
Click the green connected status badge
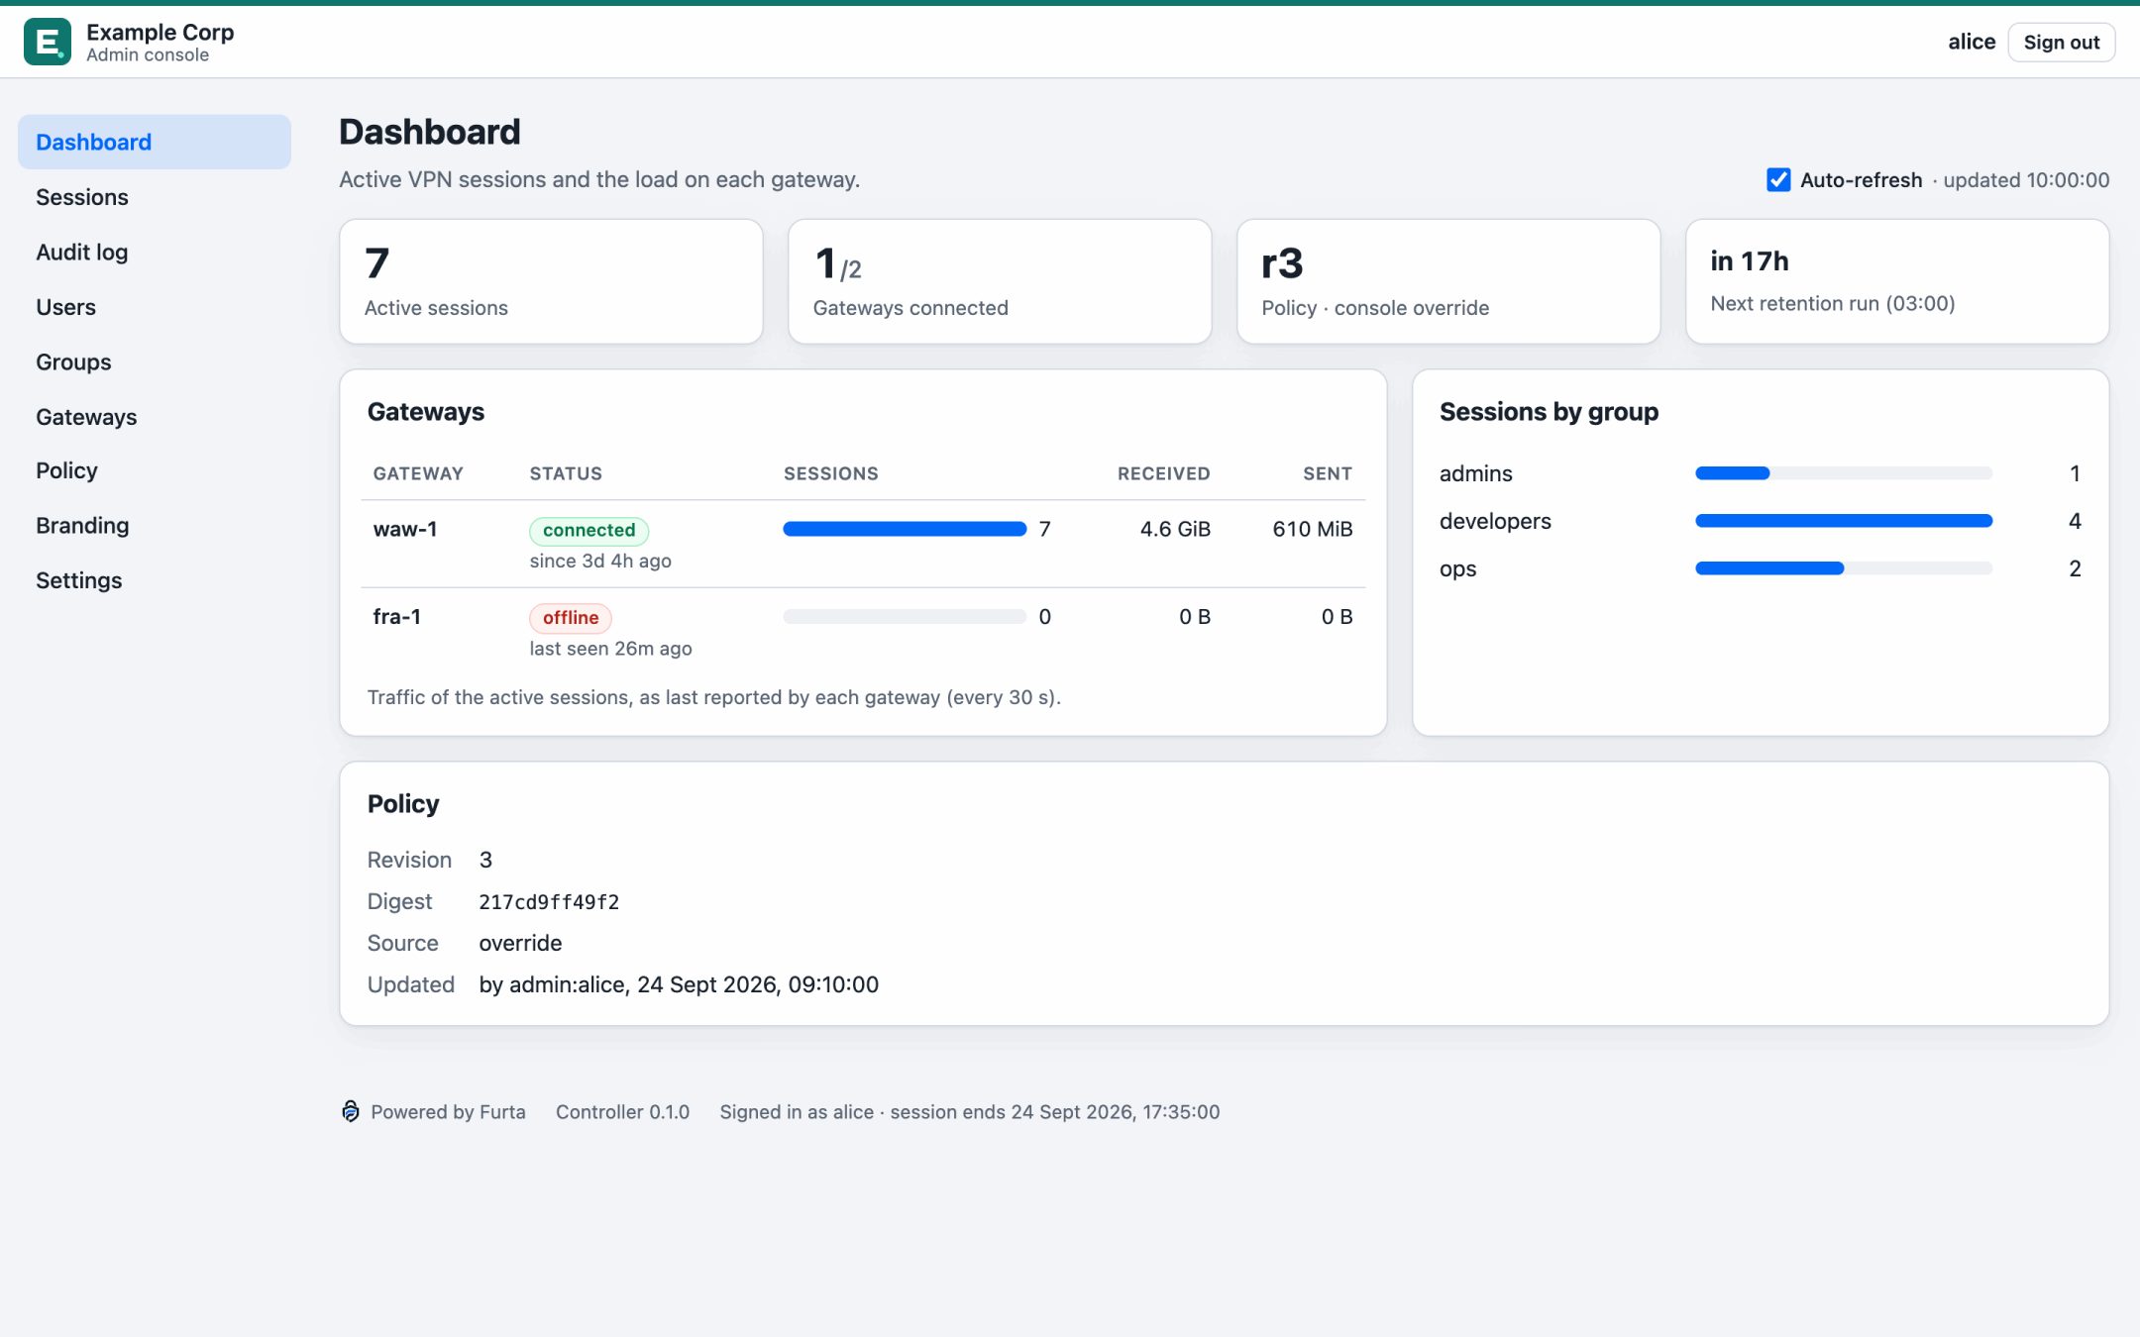pos(588,531)
